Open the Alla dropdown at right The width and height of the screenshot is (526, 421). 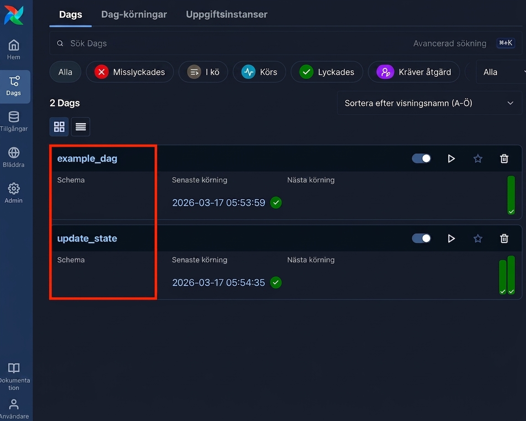click(501, 72)
